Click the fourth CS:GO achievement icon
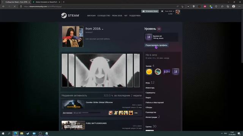 pyautogui.click(x=126, y=113)
